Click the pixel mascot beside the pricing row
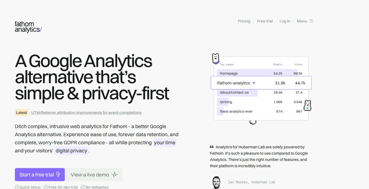This screenshot has width=369, height=189. coord(307,105)
